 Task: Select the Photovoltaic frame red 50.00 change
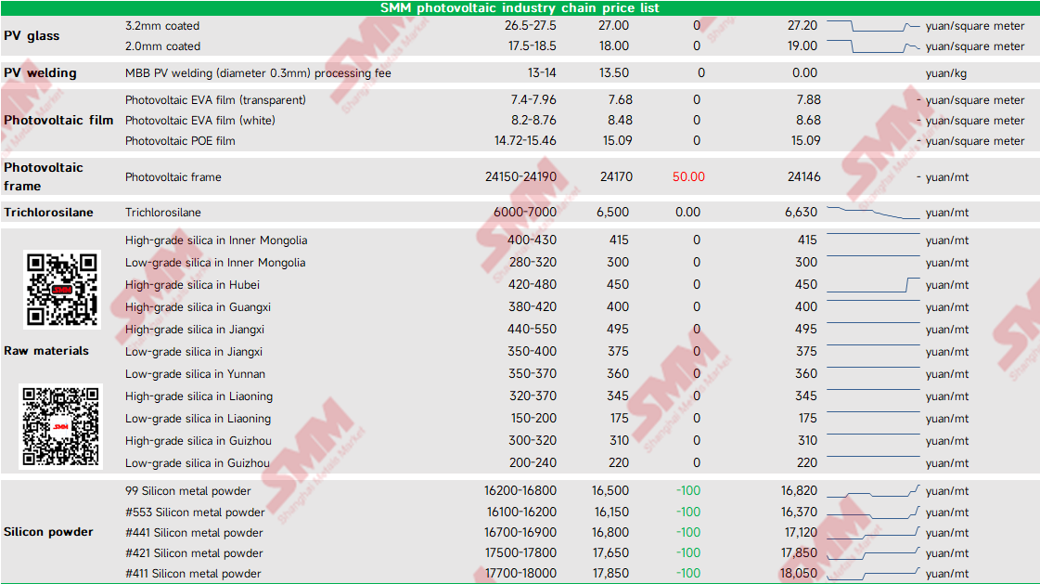(688, 176)
